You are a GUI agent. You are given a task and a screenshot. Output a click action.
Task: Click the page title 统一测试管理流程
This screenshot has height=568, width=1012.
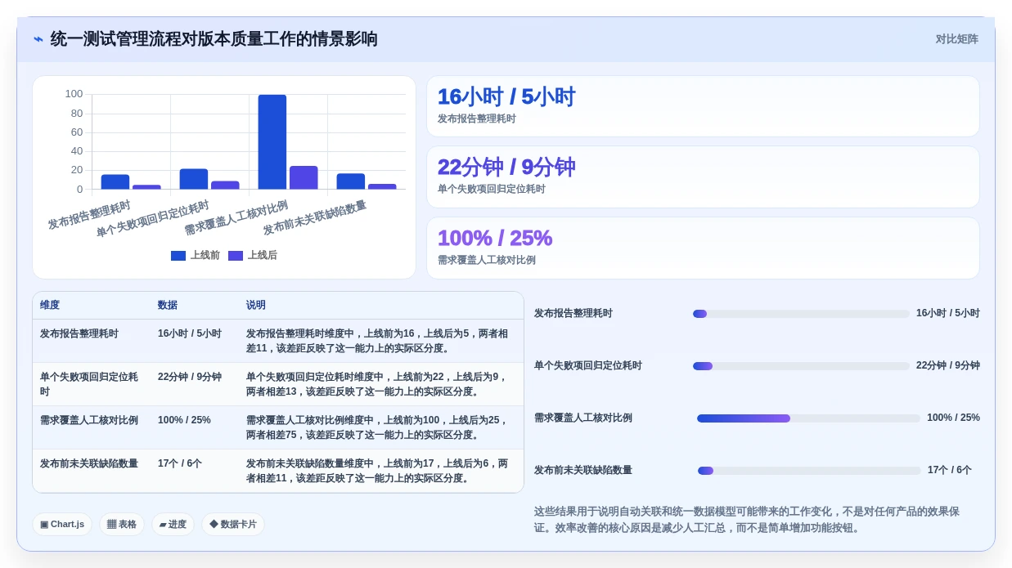[x=214, y=39]
